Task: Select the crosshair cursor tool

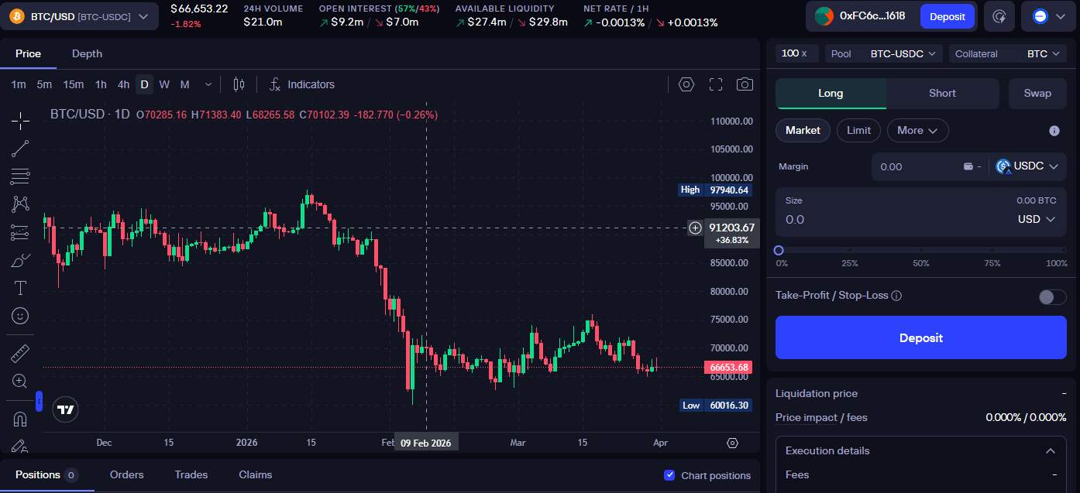Action: (x=19, y=121)
